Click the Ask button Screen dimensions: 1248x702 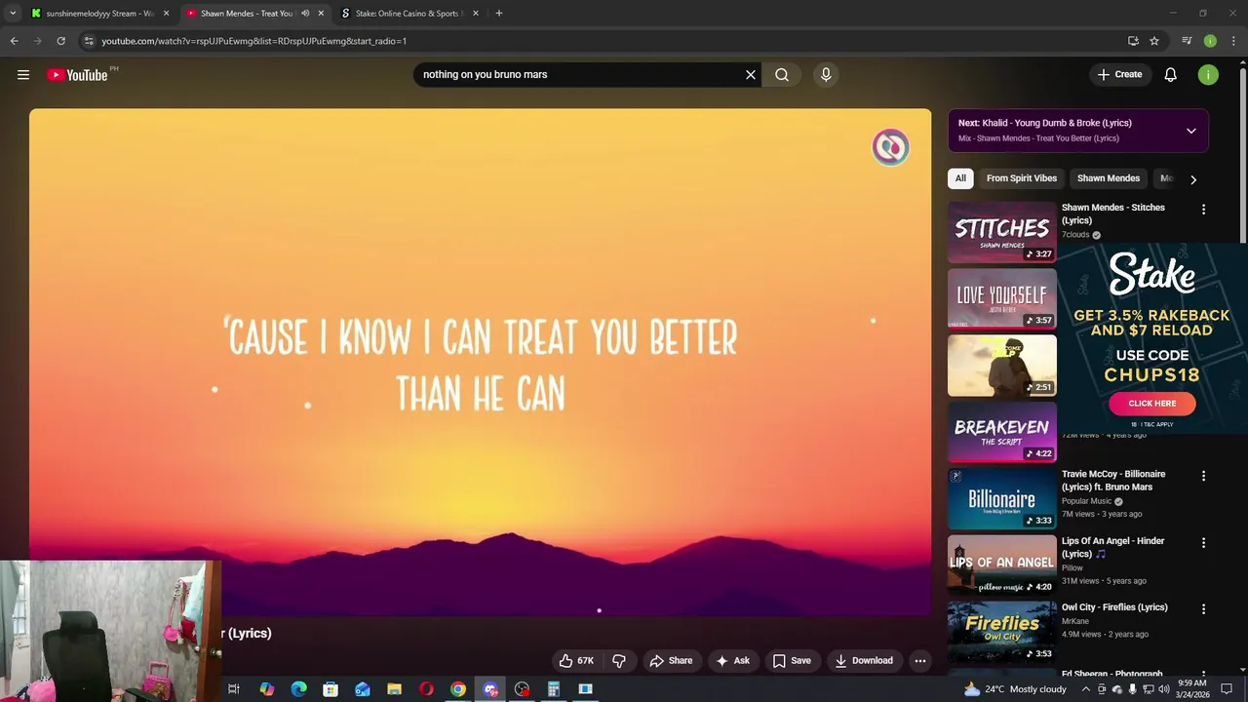732,660
